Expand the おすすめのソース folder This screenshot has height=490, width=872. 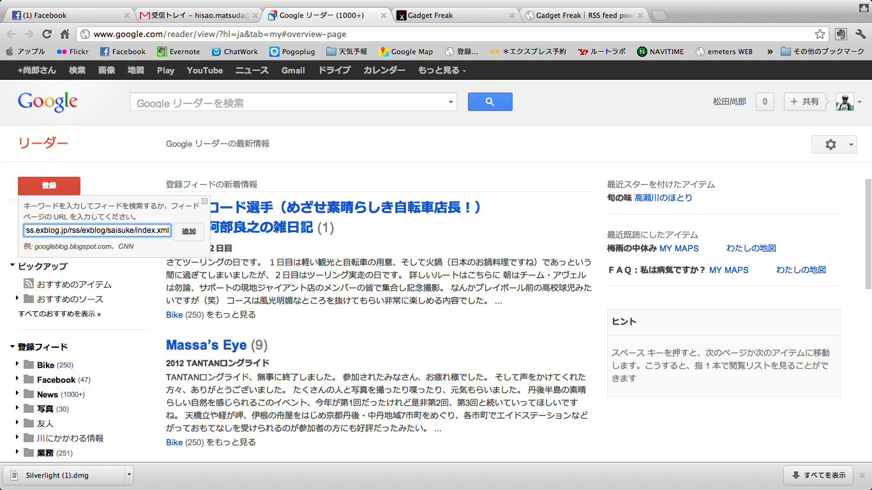point(17,298)
